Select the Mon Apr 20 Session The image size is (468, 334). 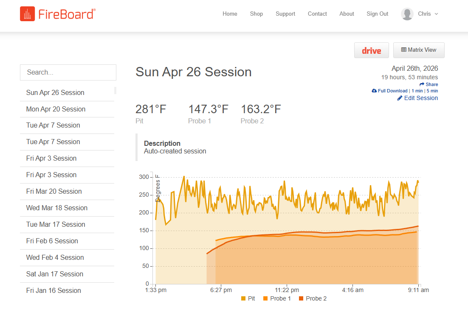(56, 109)
